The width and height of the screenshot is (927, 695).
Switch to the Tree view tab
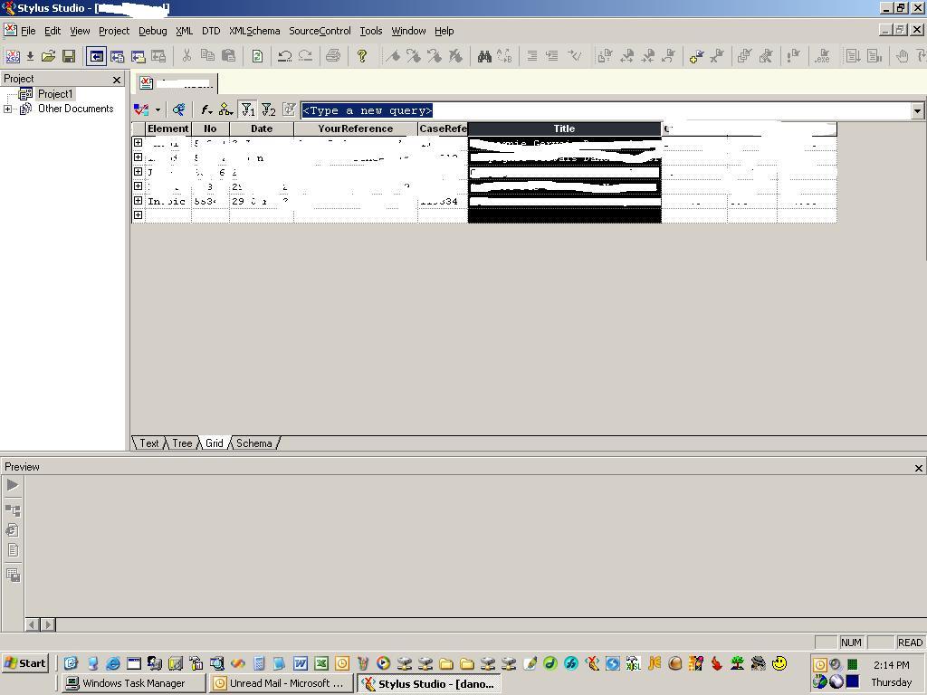tap(182, 443)
